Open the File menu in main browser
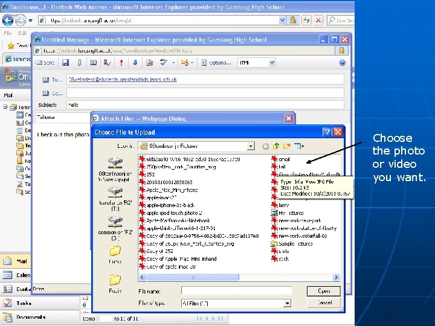 pyautogui.click(x=7, y=33)
